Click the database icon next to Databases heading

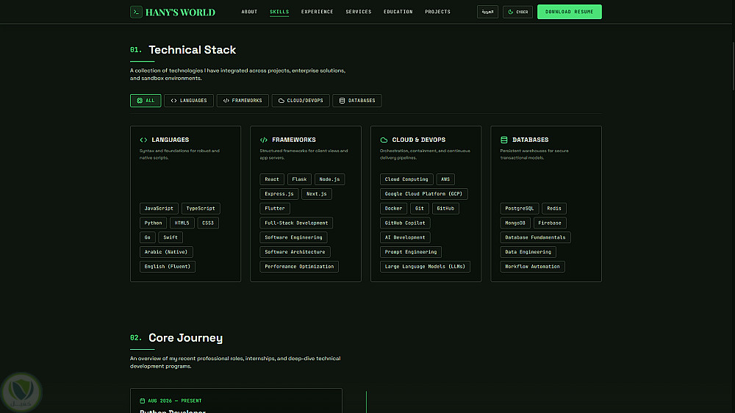pyautogui.click(x=504, y=140)
